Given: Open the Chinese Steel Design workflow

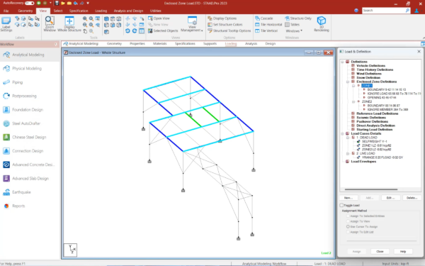Looking at the screenshot, I should coord(30,137).
